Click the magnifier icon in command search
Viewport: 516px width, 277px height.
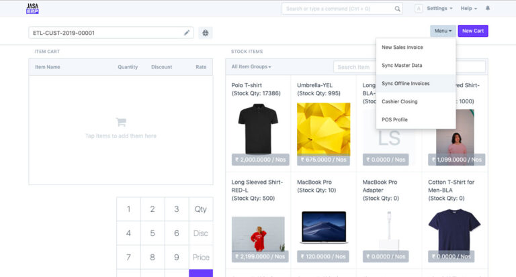(x=397, y=9)
